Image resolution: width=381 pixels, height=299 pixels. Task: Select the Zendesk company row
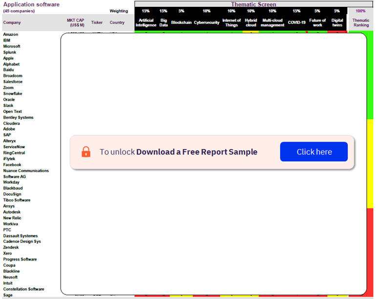pyautogui.click(x=11, y=247)
